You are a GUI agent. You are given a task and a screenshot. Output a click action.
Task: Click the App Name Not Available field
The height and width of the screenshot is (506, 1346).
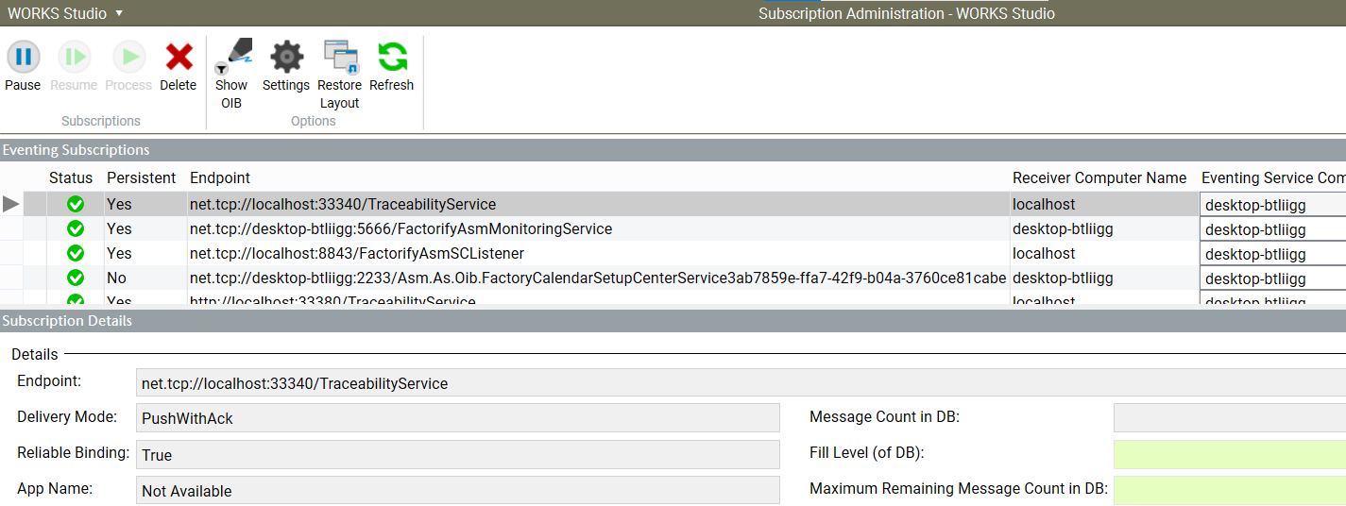point(458,490)
